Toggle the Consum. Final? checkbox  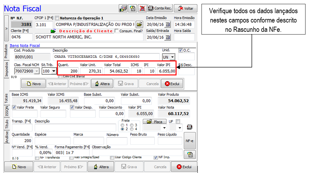[x=116, y=31]
